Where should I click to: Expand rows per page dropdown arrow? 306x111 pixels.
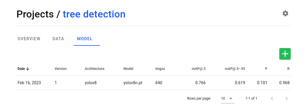point(231,98)
